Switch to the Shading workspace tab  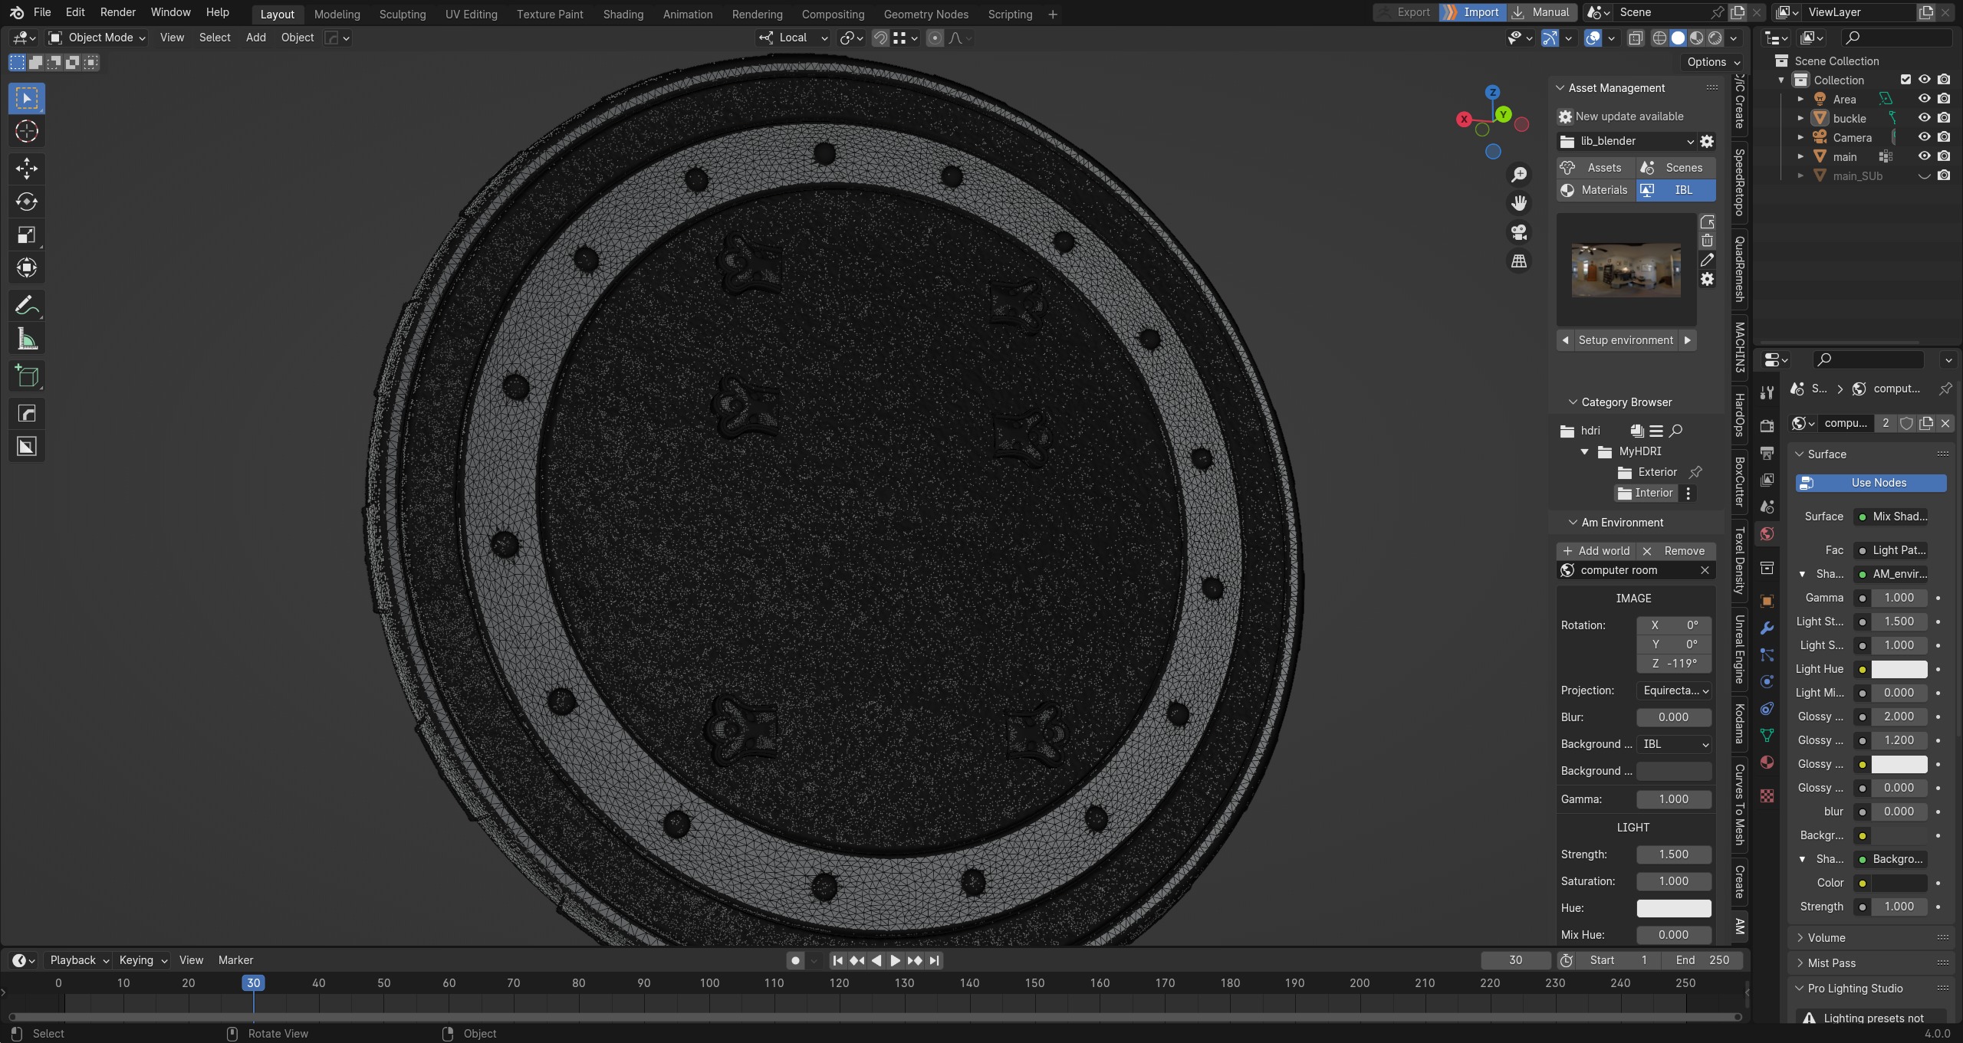[x=623, y=14]
